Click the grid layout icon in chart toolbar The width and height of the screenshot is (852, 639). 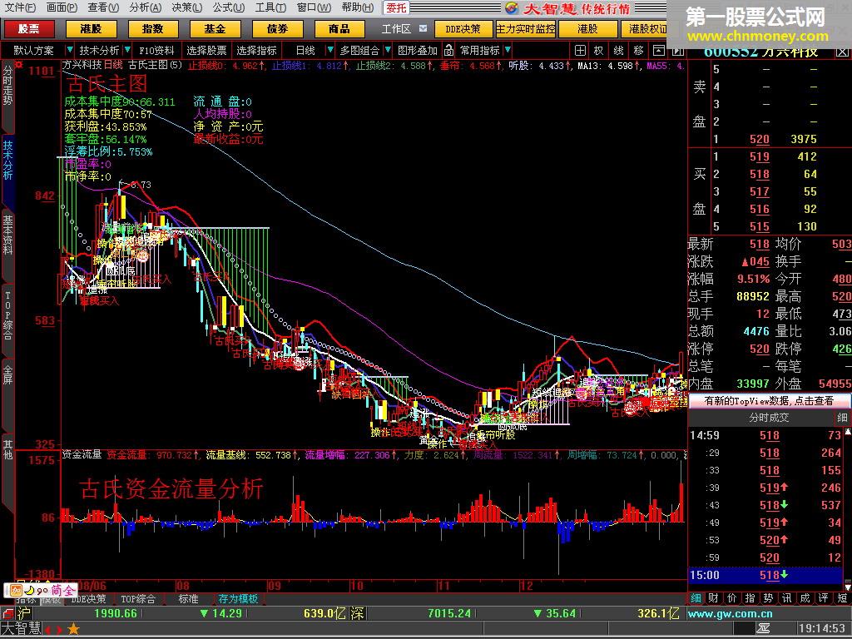coord(580,51)
